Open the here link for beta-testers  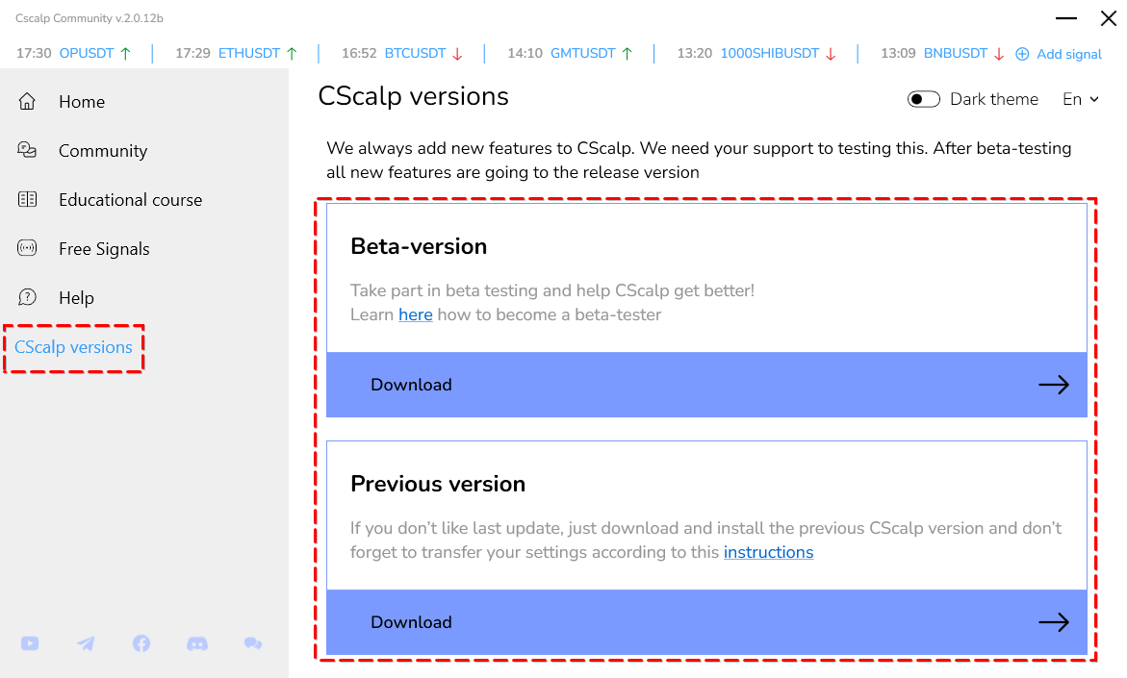pyautogui.click(x=415, y=314)
